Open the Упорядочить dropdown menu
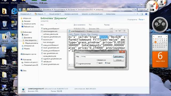 [26, 14]
